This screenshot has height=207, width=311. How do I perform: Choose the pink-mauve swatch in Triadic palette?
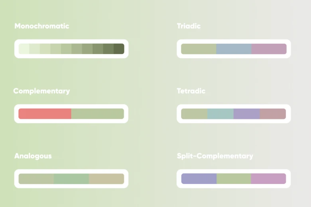[269, 49]
